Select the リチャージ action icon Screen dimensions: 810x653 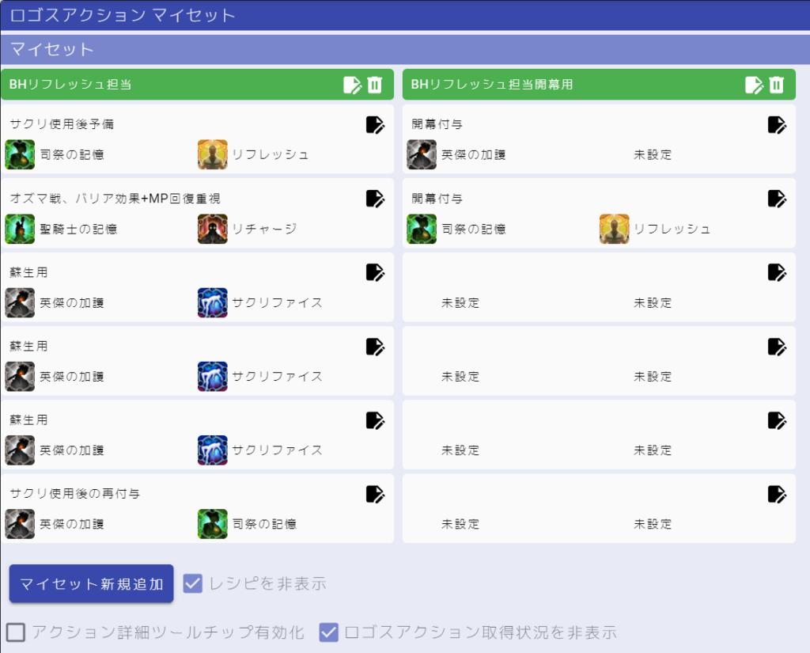click(x=212, y=229)
